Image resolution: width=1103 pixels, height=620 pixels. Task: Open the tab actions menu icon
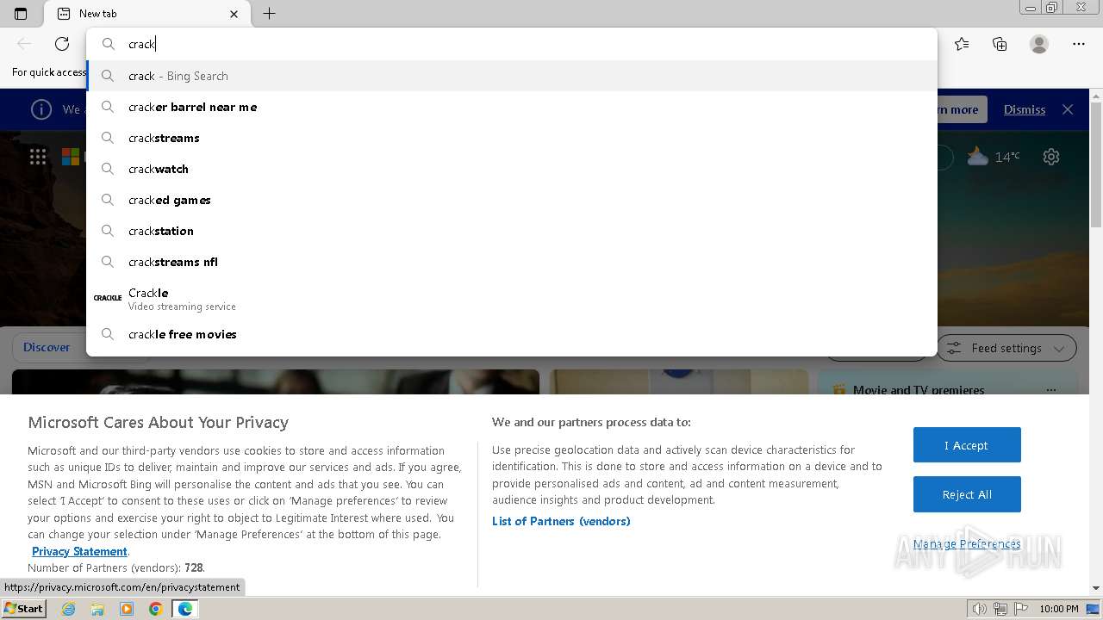tap(21, 14)
